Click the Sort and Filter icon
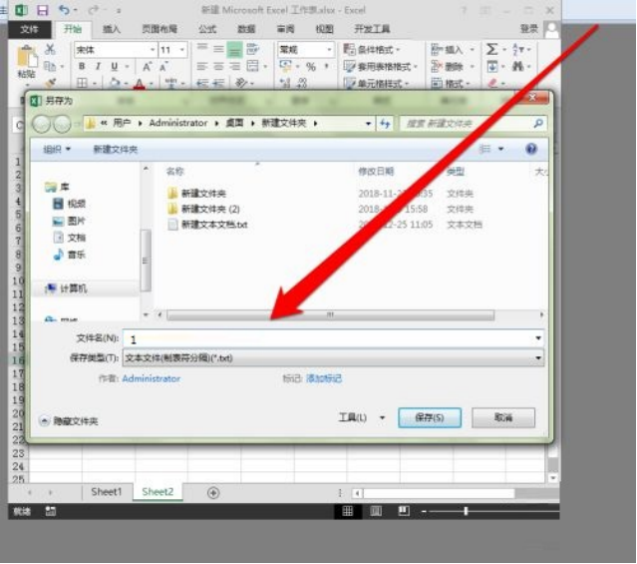 click(x=518, y=49)
